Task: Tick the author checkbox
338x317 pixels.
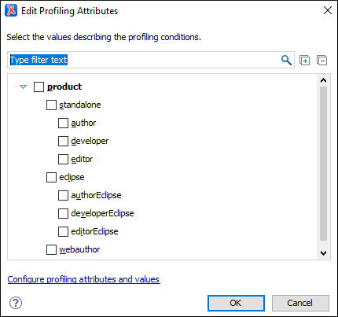Action: pos(63,123)
